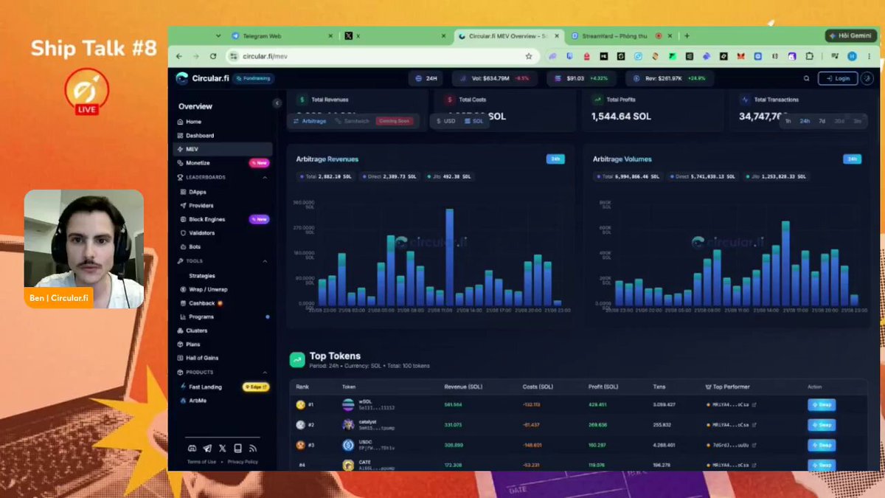Open the catalyst token icon
The image size is (885, 498).
coord(348,424)
